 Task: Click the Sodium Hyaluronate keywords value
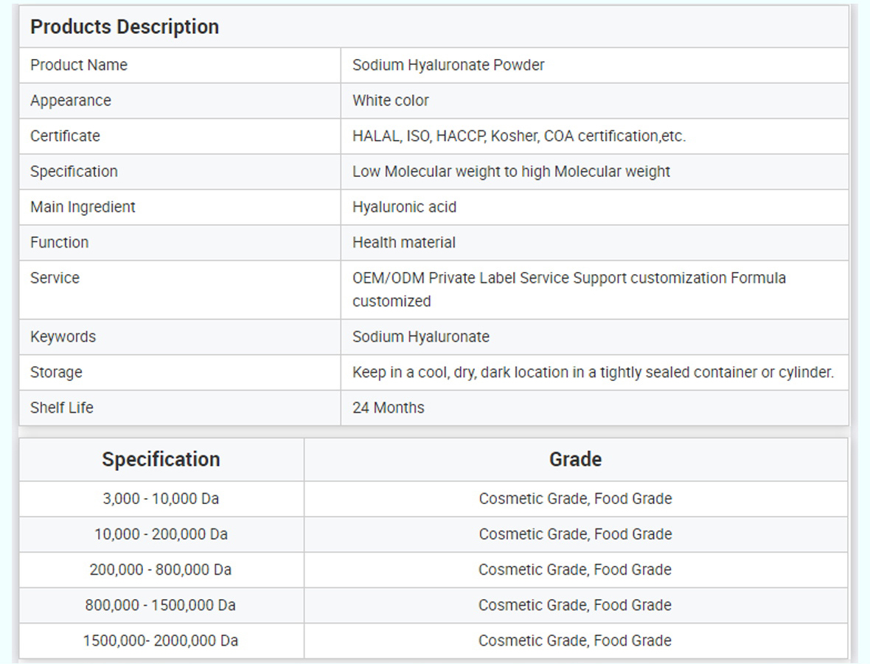tap(420, 337)
